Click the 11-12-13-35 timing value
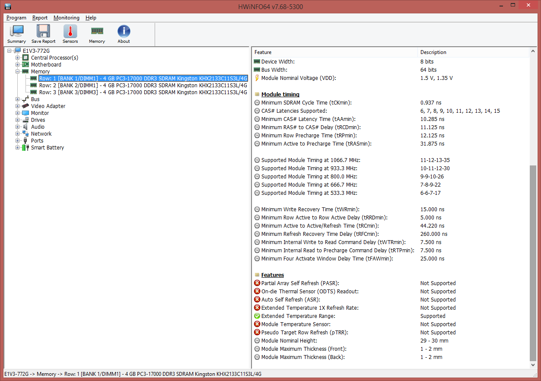Image resolution: width=541 pixels, height=381 pixels. click(435, 160)
